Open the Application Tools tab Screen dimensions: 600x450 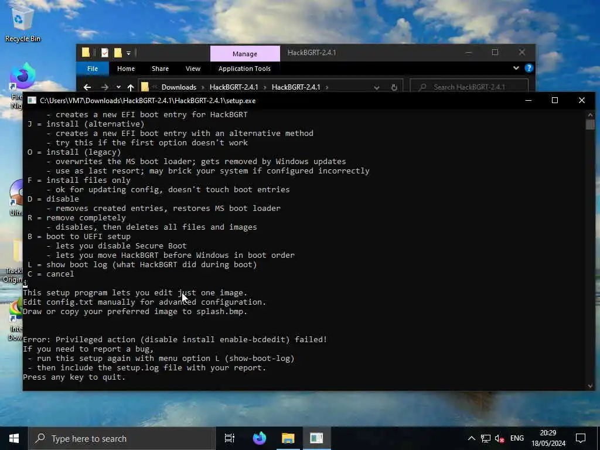tap(244, 69)
